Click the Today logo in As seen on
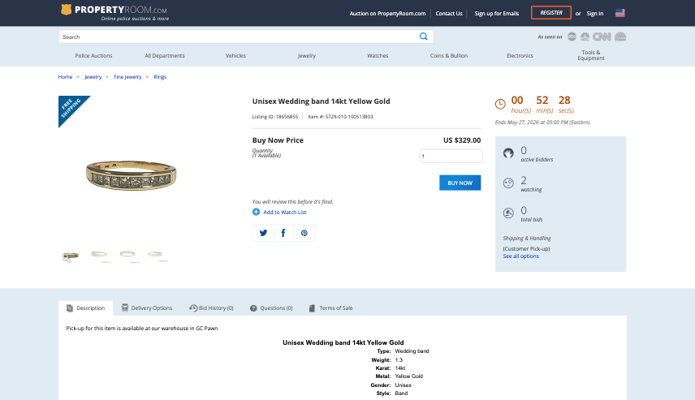 click(620, 37)
